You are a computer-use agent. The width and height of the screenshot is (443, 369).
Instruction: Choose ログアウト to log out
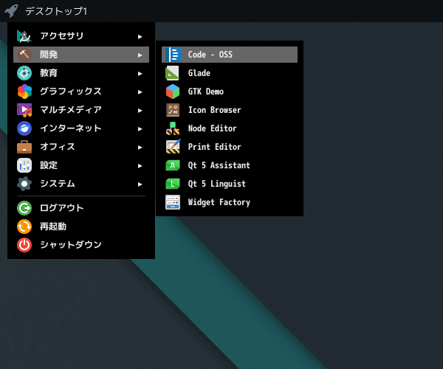81,208
